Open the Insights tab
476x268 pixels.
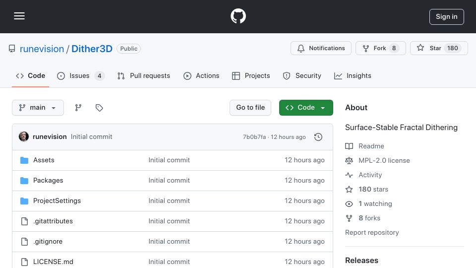point(353,76)
